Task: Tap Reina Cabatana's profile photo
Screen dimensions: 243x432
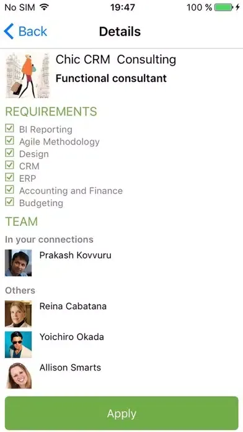Action: coord(18,314)
